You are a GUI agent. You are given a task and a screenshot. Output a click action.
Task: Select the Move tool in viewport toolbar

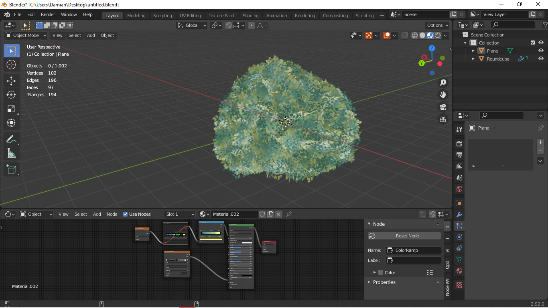point(11,81)
